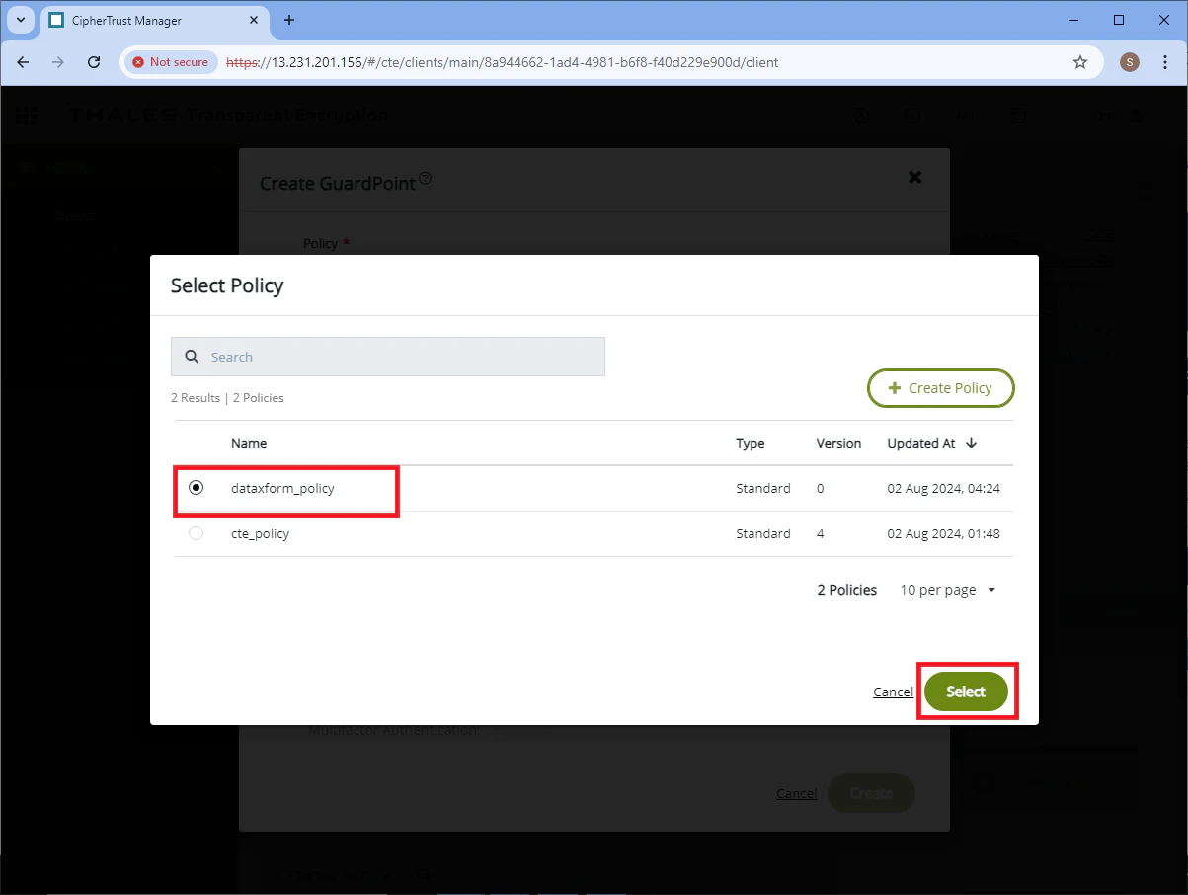This screenshot has width=1188, height=895.
Task: Focus the policy Search field
Action: pyautogui.click(x=388, y=357)
